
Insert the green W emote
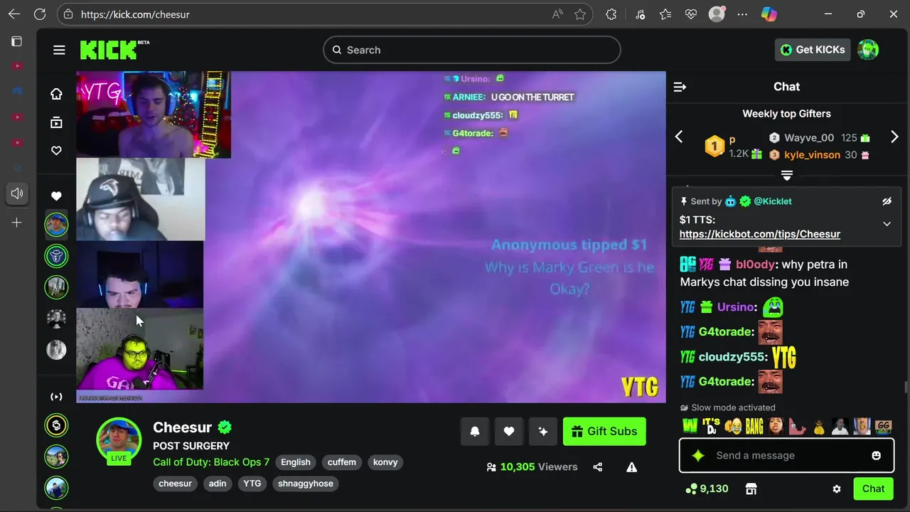point(690,426)
